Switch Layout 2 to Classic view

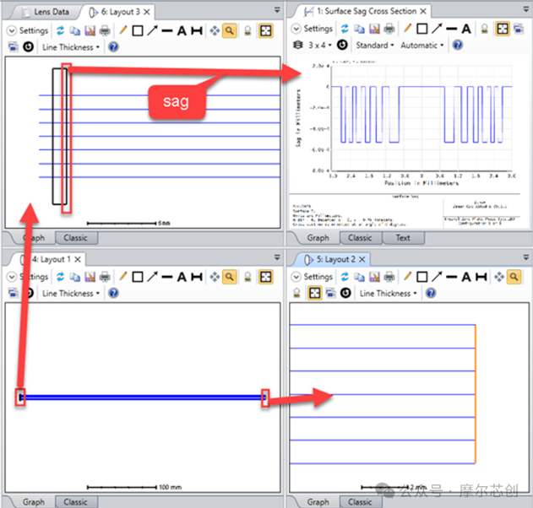[x=360, y=502]
